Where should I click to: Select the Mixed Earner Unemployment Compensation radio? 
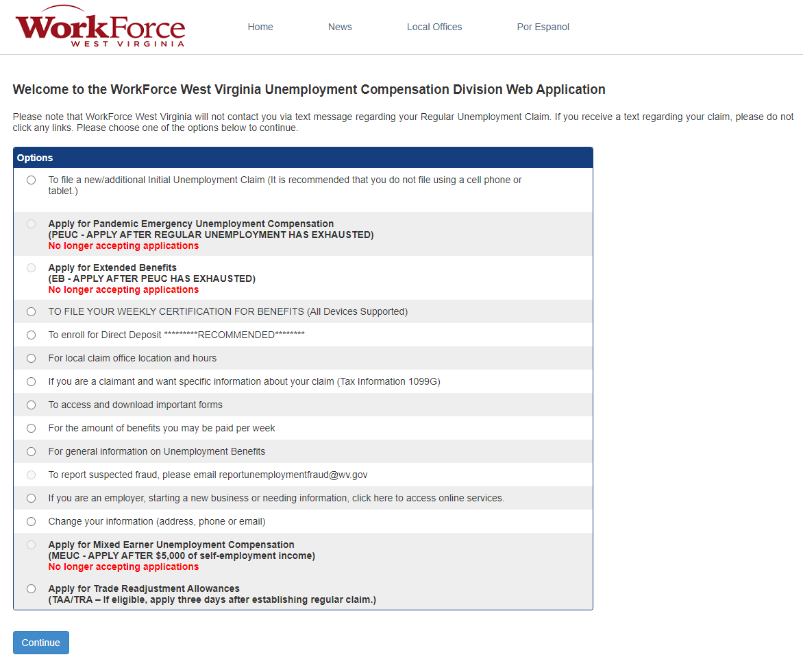[x=32, y=545]
